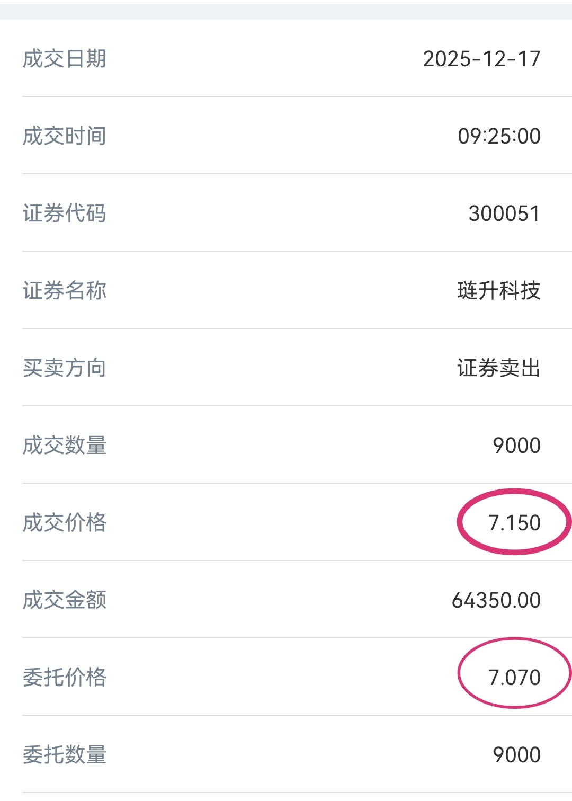The height and width of the screenshot is (801, 572).
Task: Select the 成交价格 label
Action: [x=64, y=523]
